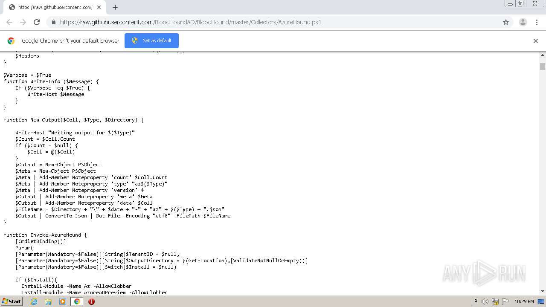Close the raw.githubusercontent.com tab
Screen dimensions: 546x307
click(99, 7)
